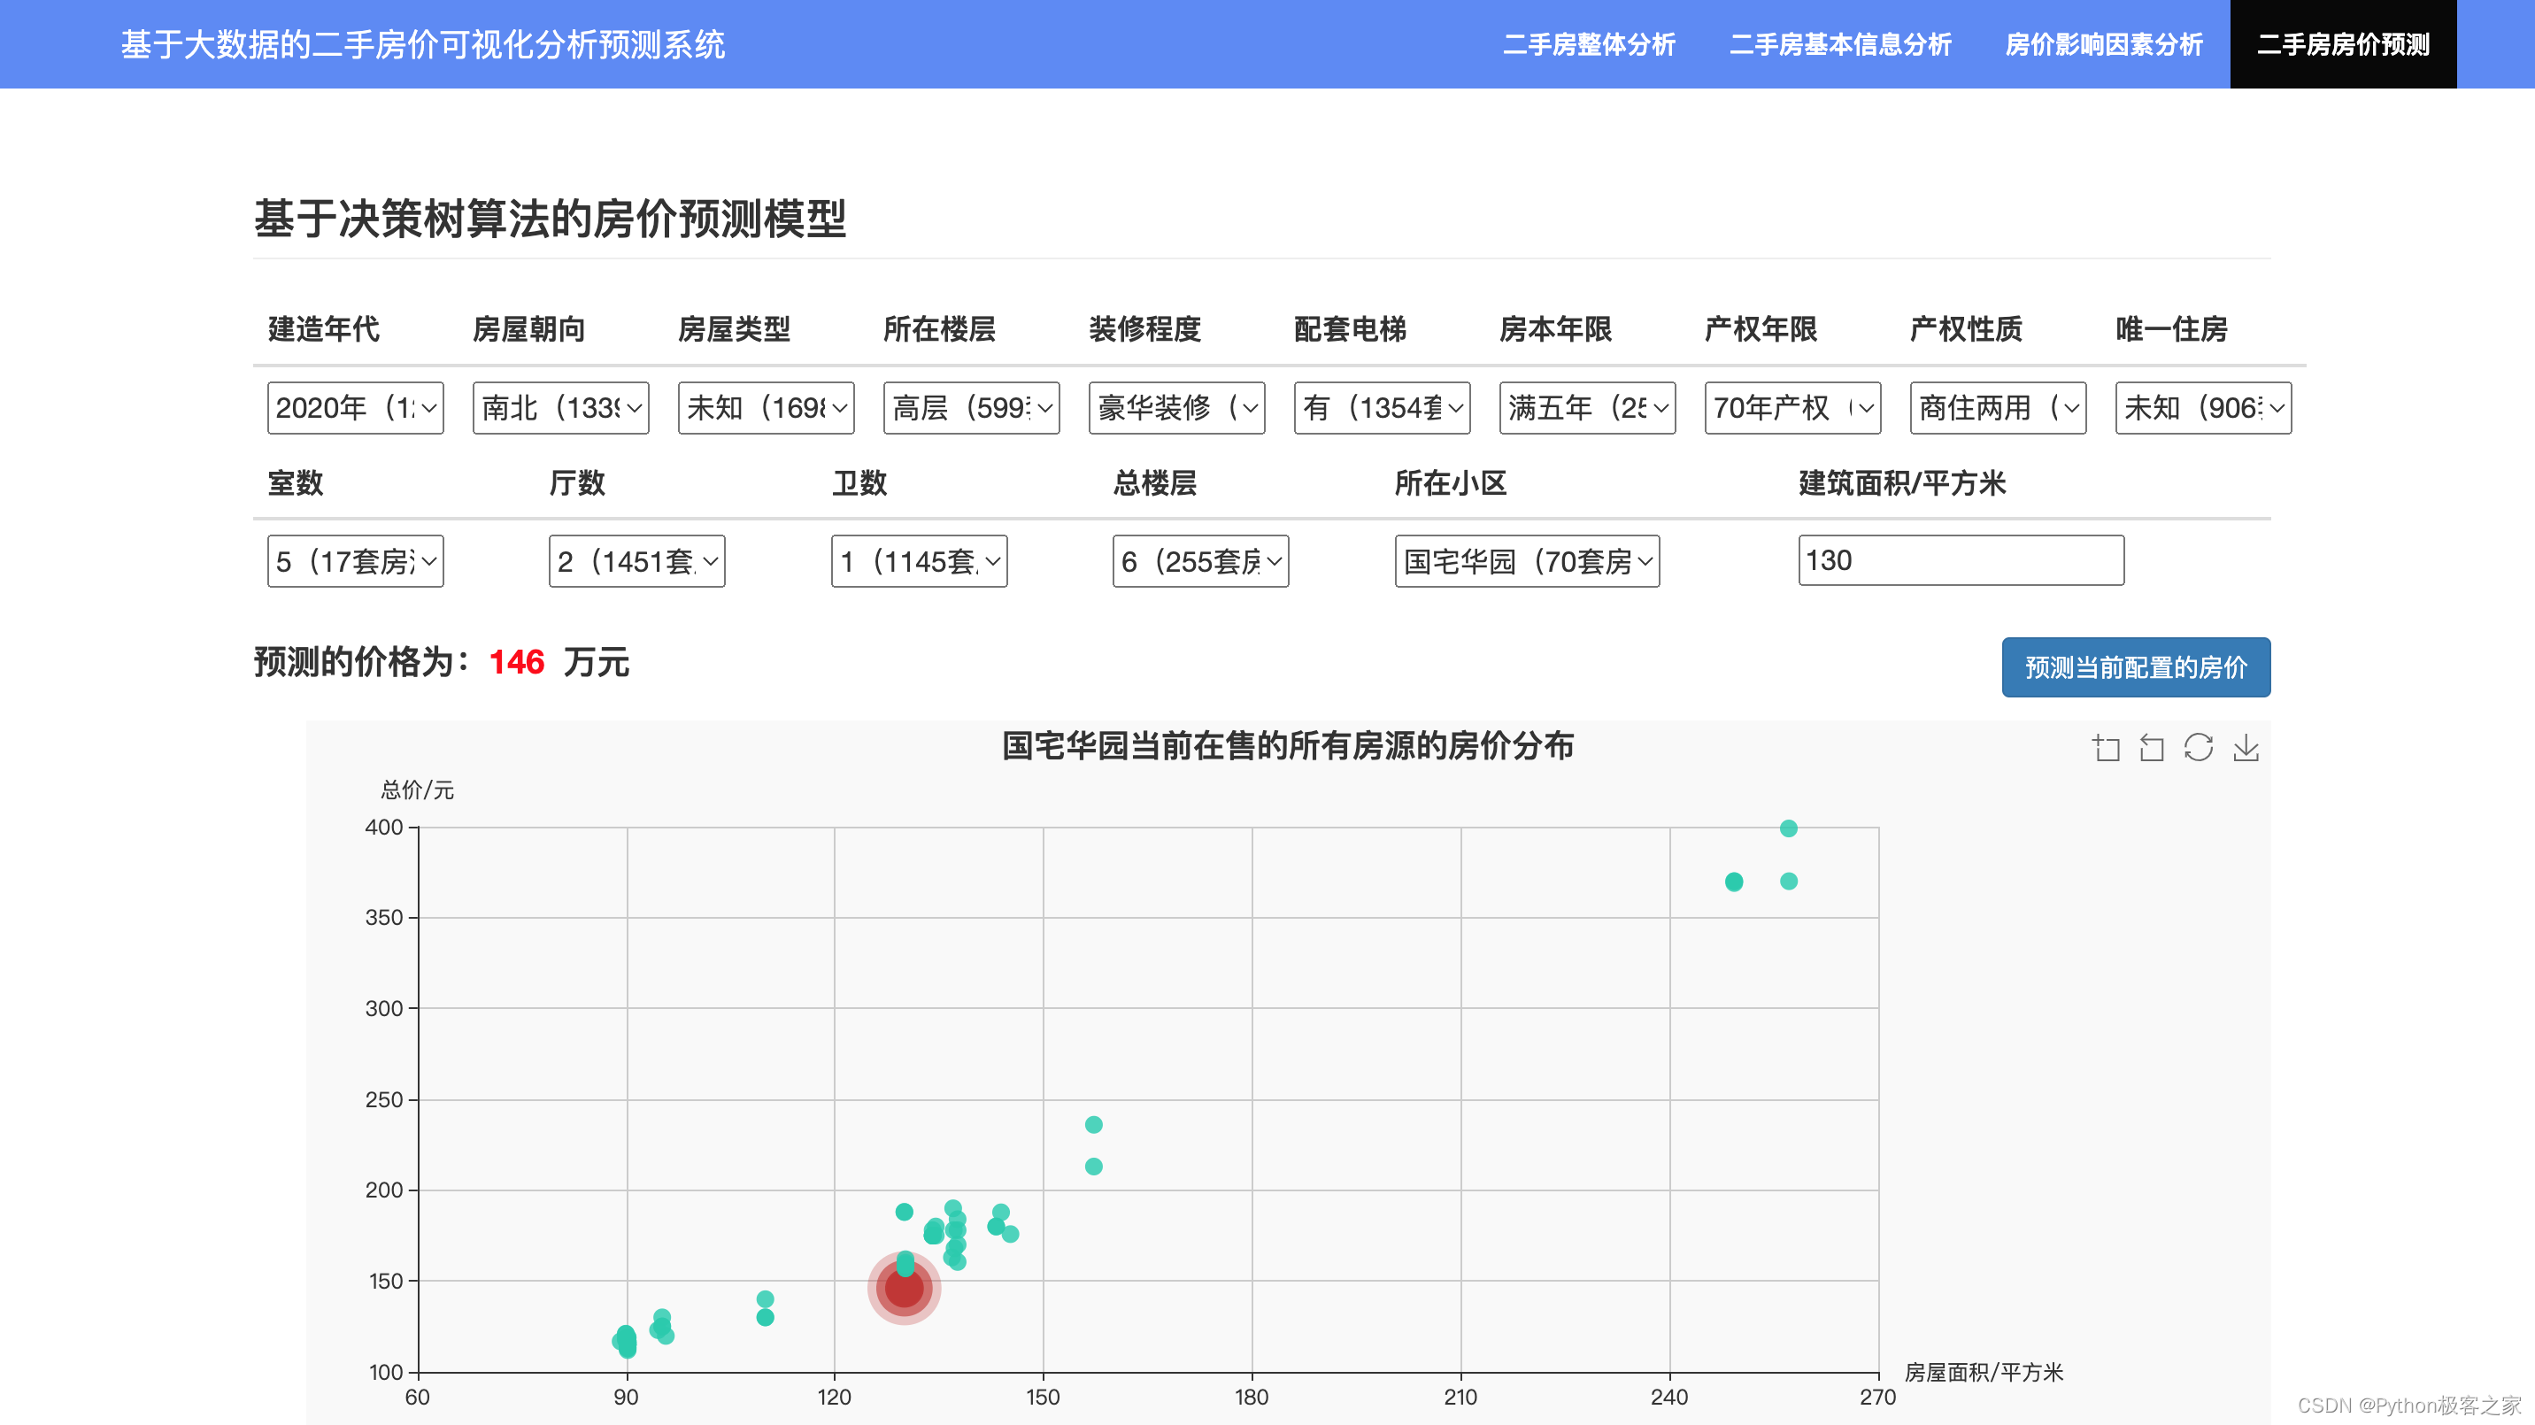Click the site title 基于大数据的二手房价可视化分析预测系统
The height and width of the screenshot is (1425, 2535).
[423, 44]
